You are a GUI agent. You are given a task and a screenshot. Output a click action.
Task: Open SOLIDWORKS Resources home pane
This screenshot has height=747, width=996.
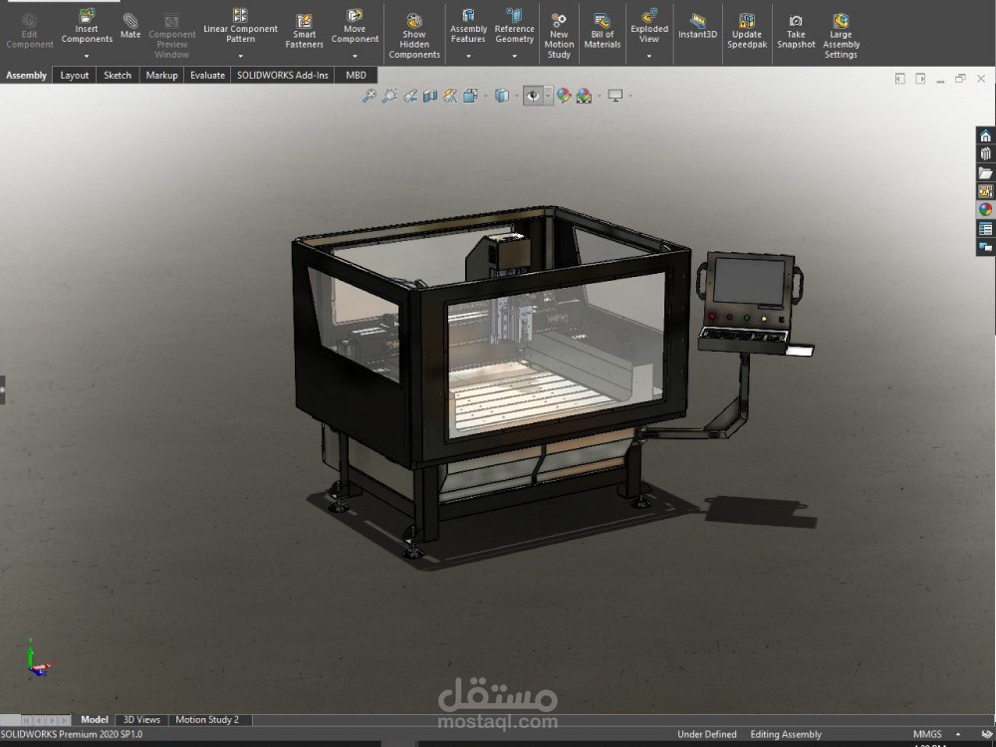point(985,135)
